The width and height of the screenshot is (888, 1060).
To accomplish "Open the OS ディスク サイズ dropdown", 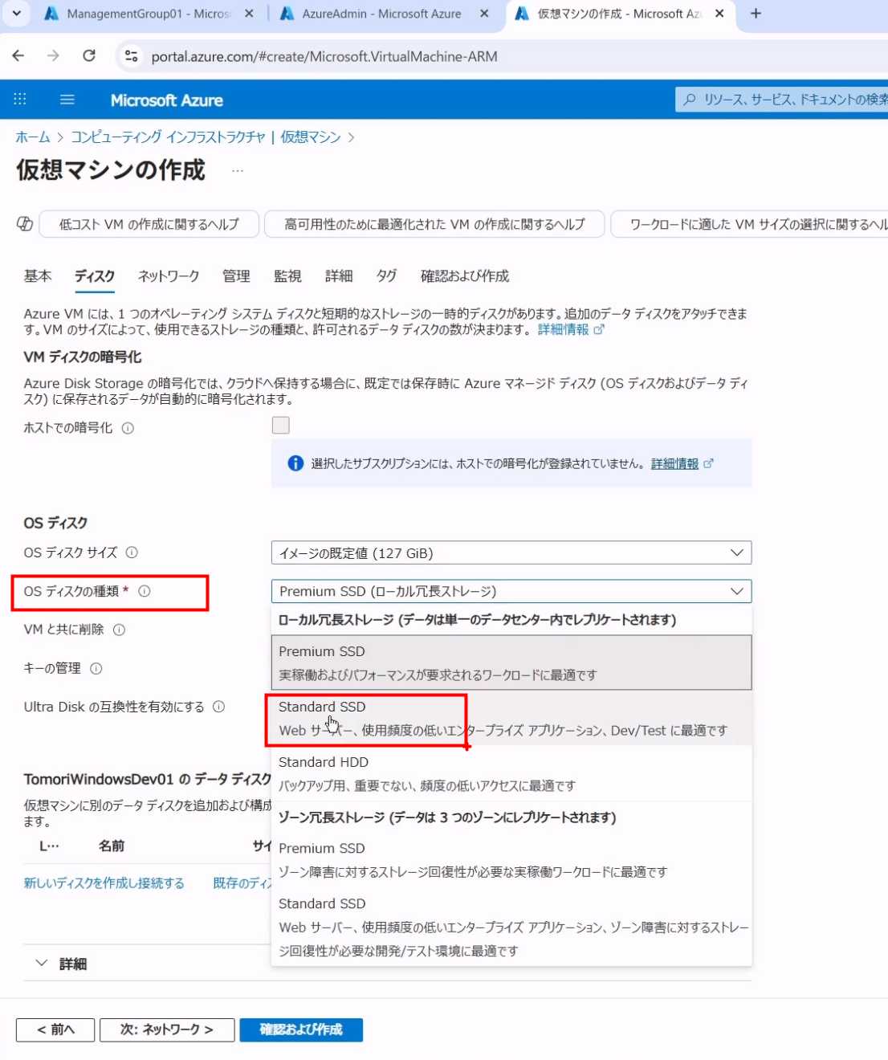I will tap(511, 552).
